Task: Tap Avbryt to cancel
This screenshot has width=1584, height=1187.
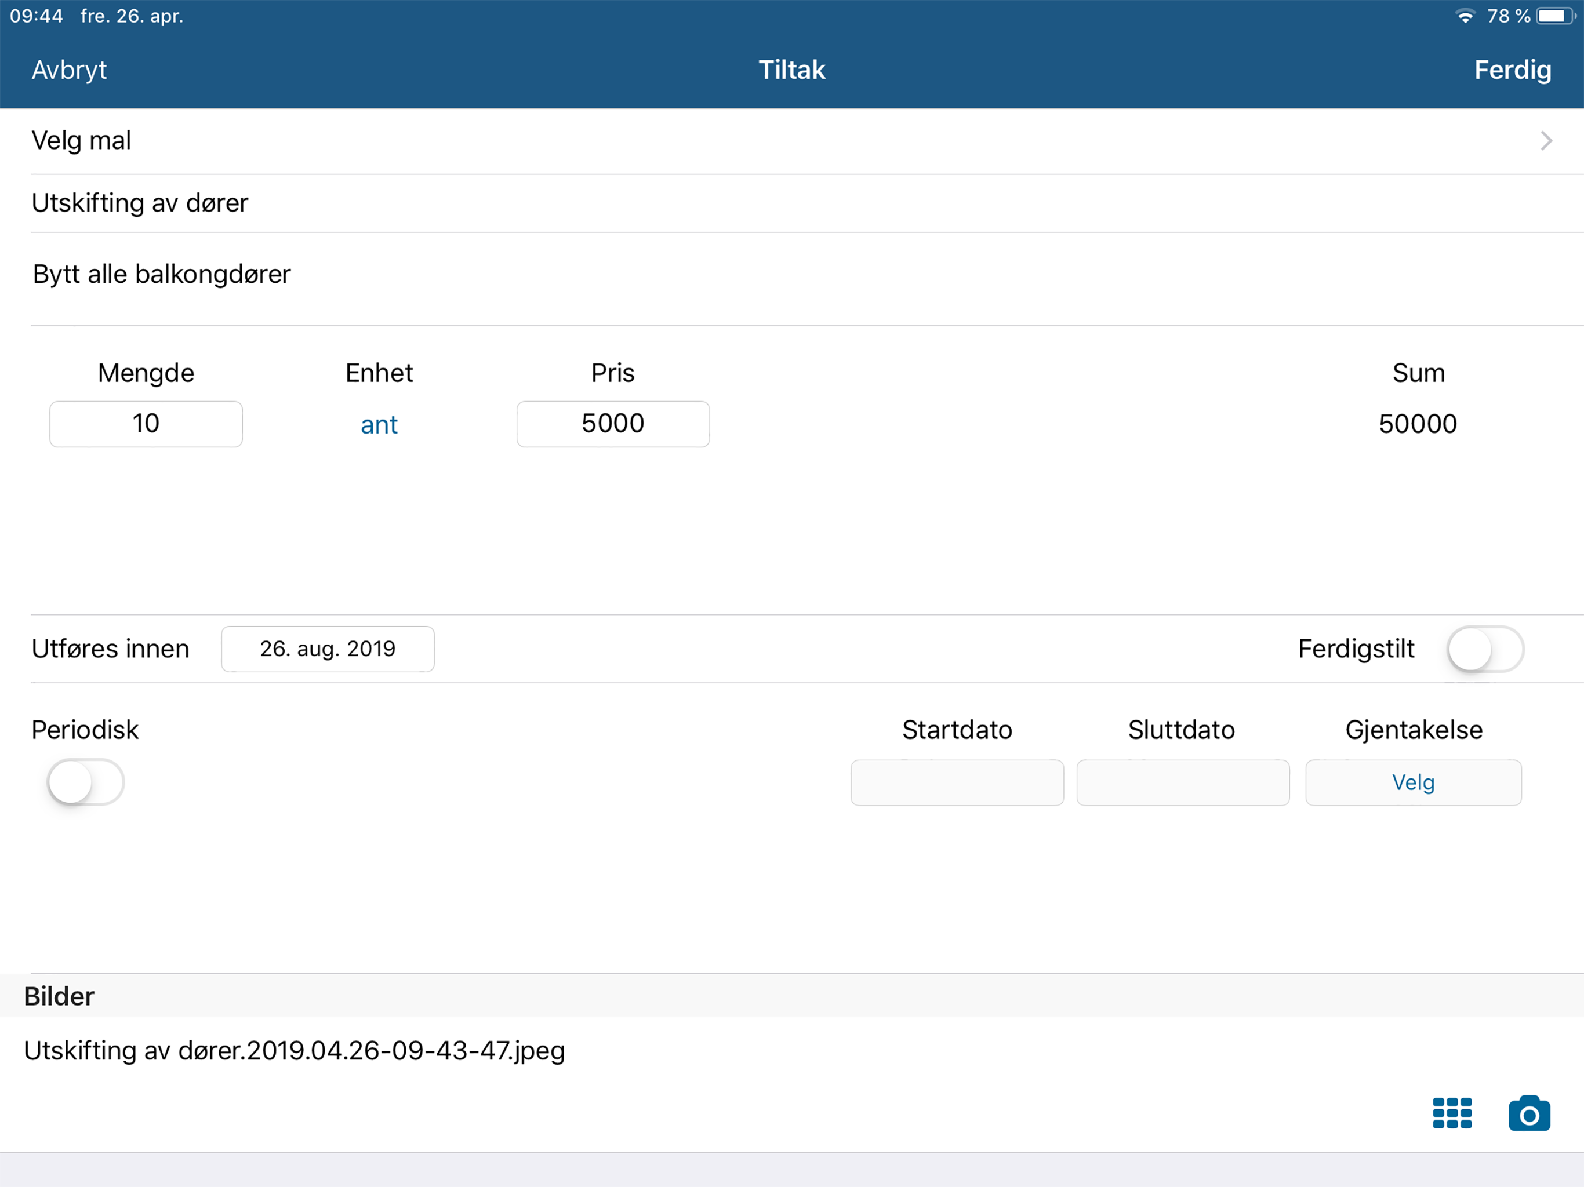Action: point(69,70)
